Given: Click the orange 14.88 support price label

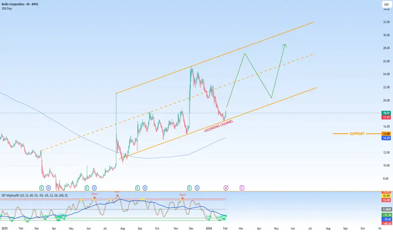Looking at the screenshot, I should click(386, 134).
